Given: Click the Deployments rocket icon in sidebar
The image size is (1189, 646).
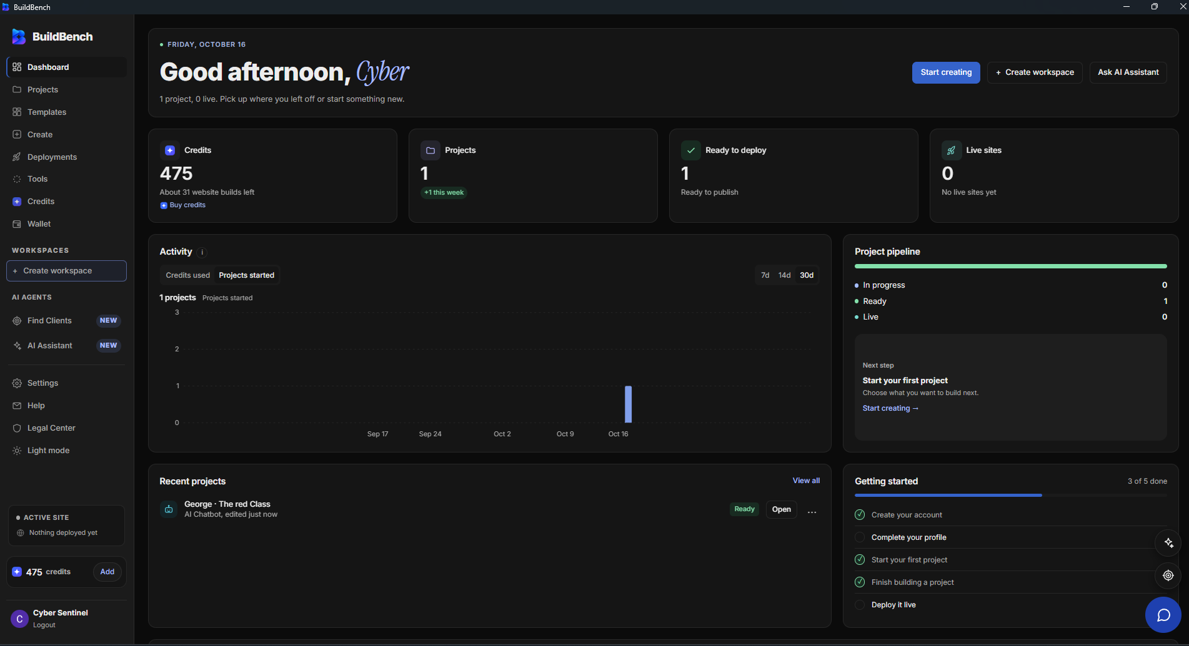Looking at the screenshot, I should [17, 157].
